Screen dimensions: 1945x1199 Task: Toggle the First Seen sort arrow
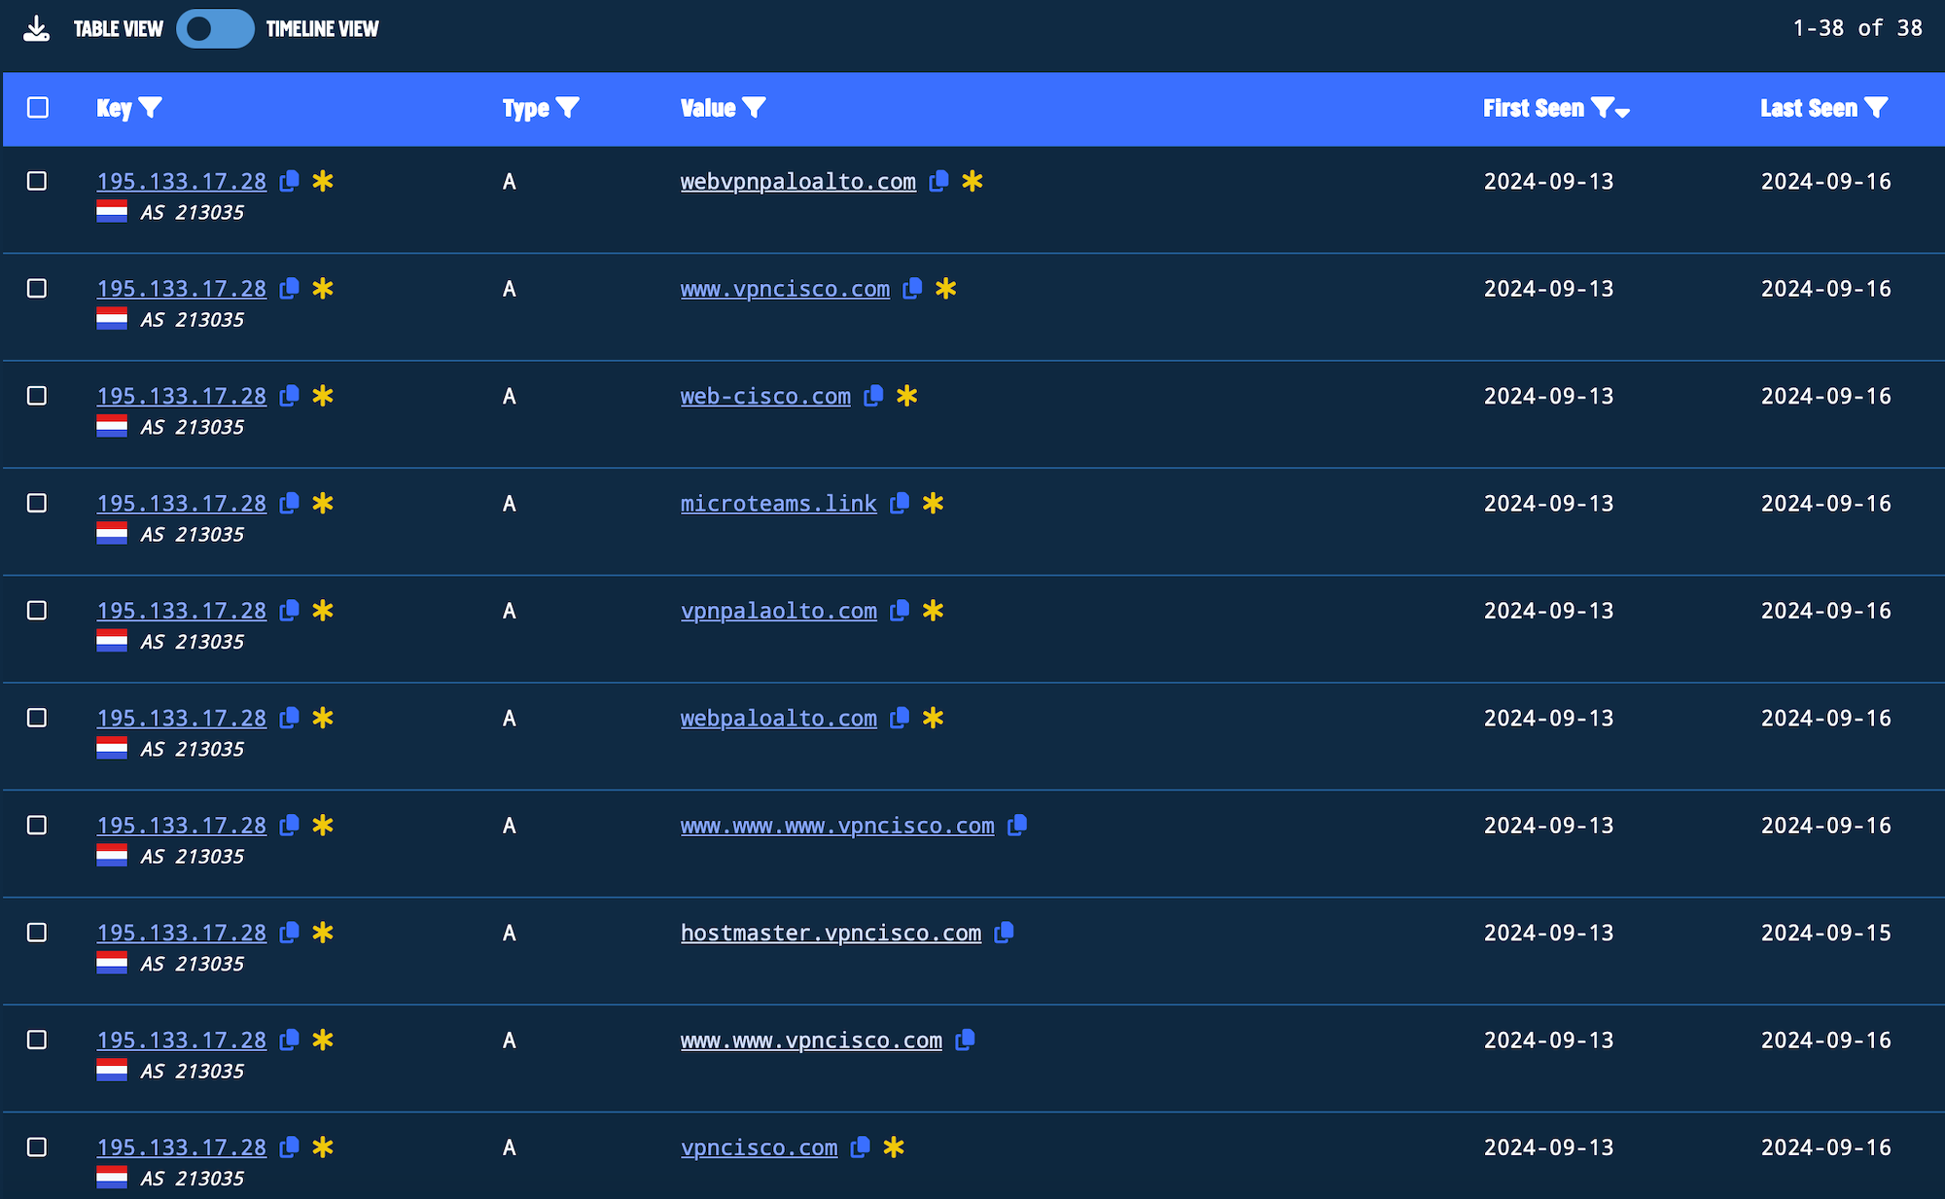(1622, 113)
